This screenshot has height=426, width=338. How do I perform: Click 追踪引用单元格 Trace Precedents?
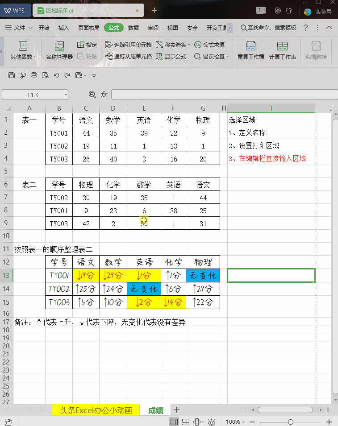(x=128, y=45)
